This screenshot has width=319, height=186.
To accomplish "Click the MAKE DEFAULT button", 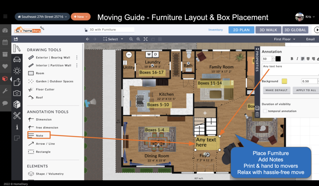I will click(x=276, y=90).
